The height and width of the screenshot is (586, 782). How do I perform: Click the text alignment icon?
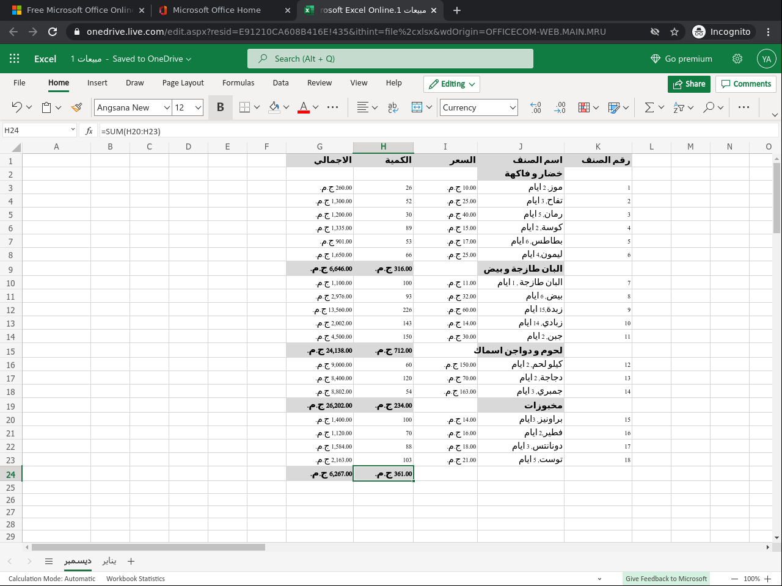(363, 107)
